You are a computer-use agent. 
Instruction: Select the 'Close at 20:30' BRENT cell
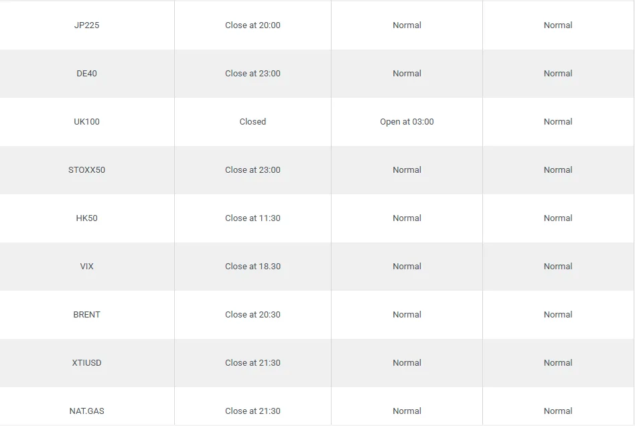[253, 315]
